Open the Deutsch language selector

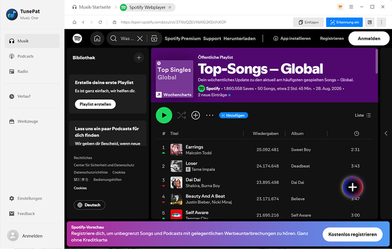click(89, 205)
